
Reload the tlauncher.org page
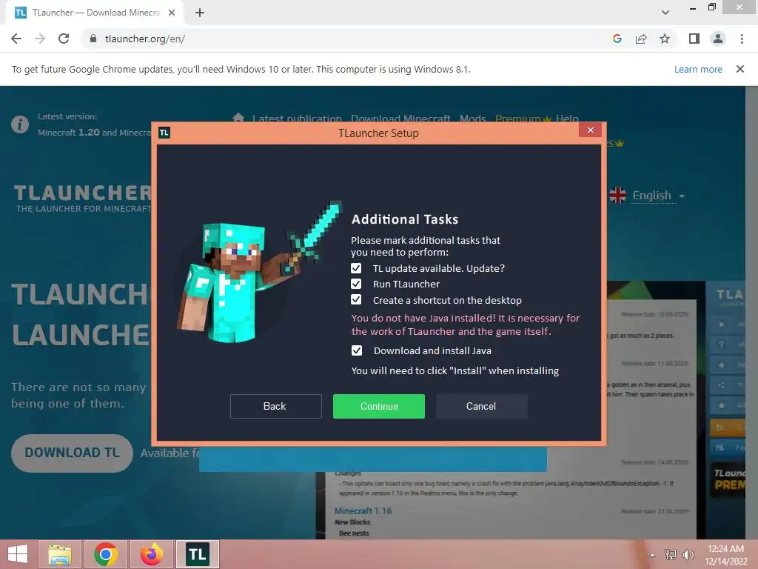pos(64,39)
